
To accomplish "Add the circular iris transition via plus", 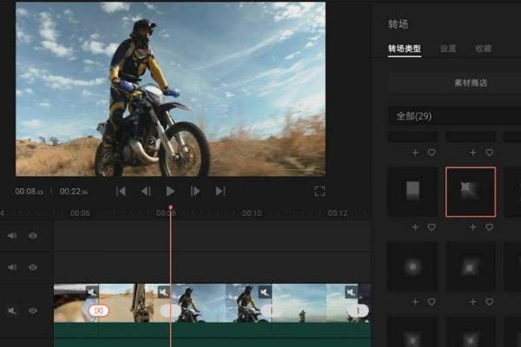I will click(415, 302).
